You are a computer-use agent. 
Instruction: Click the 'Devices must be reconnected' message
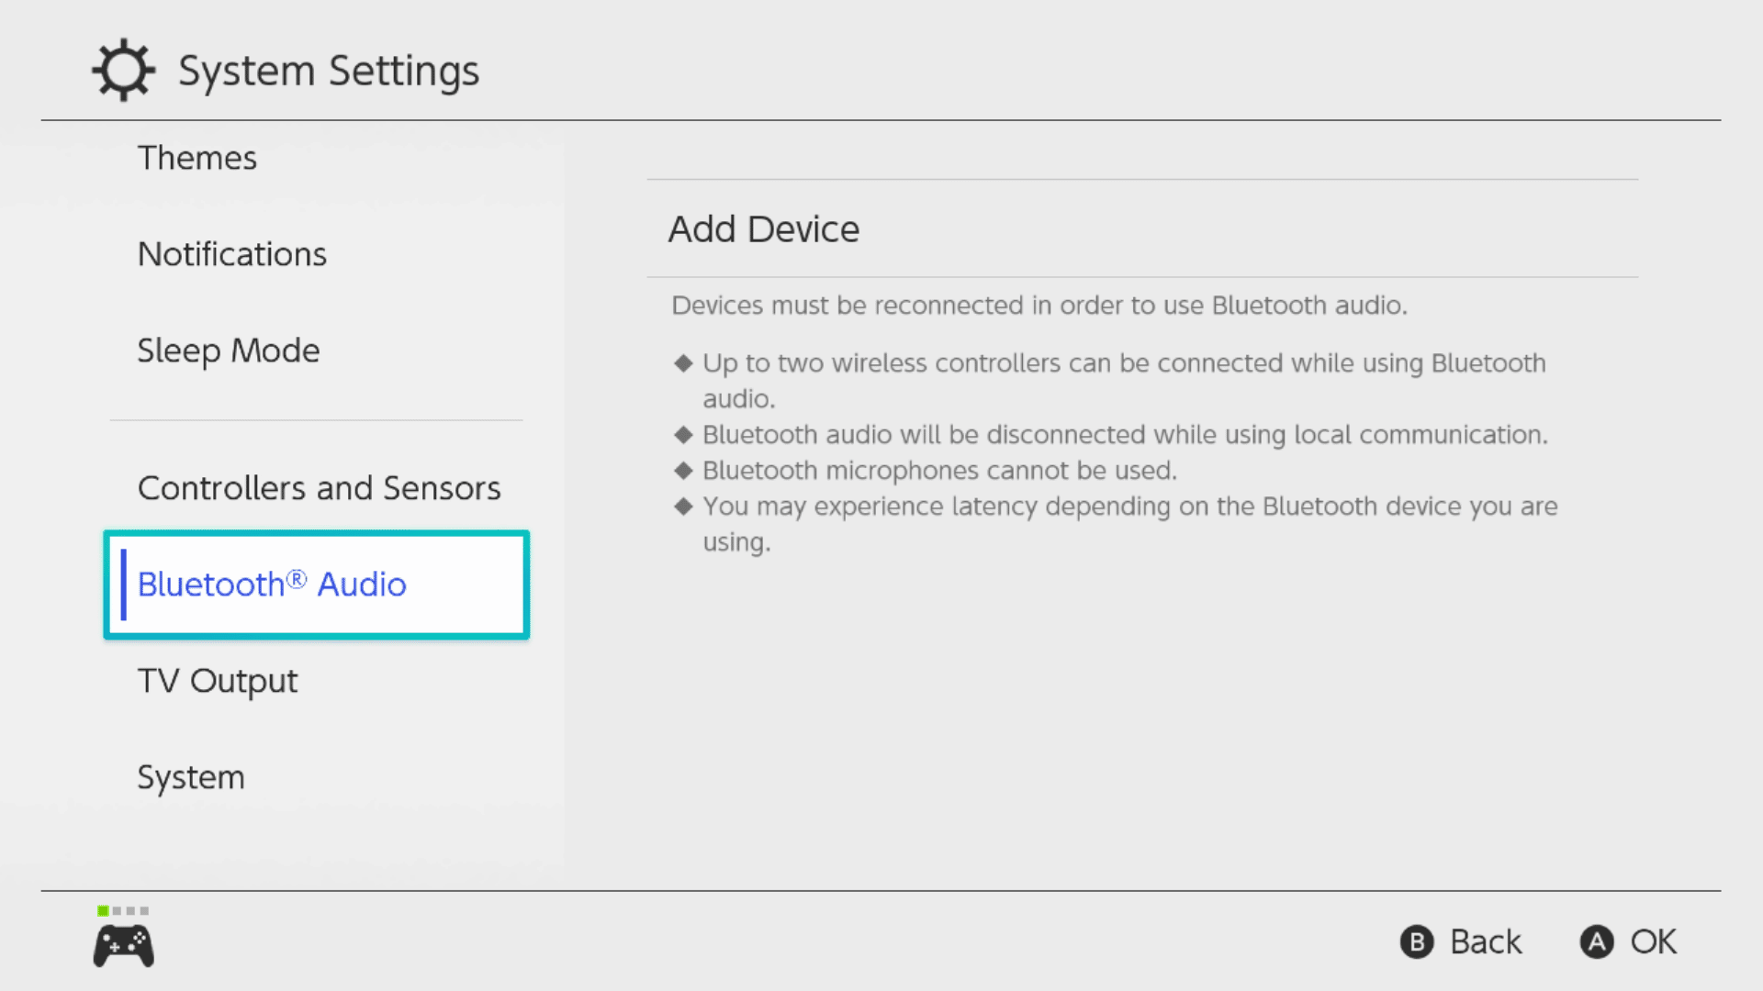tap(1039, 306)
